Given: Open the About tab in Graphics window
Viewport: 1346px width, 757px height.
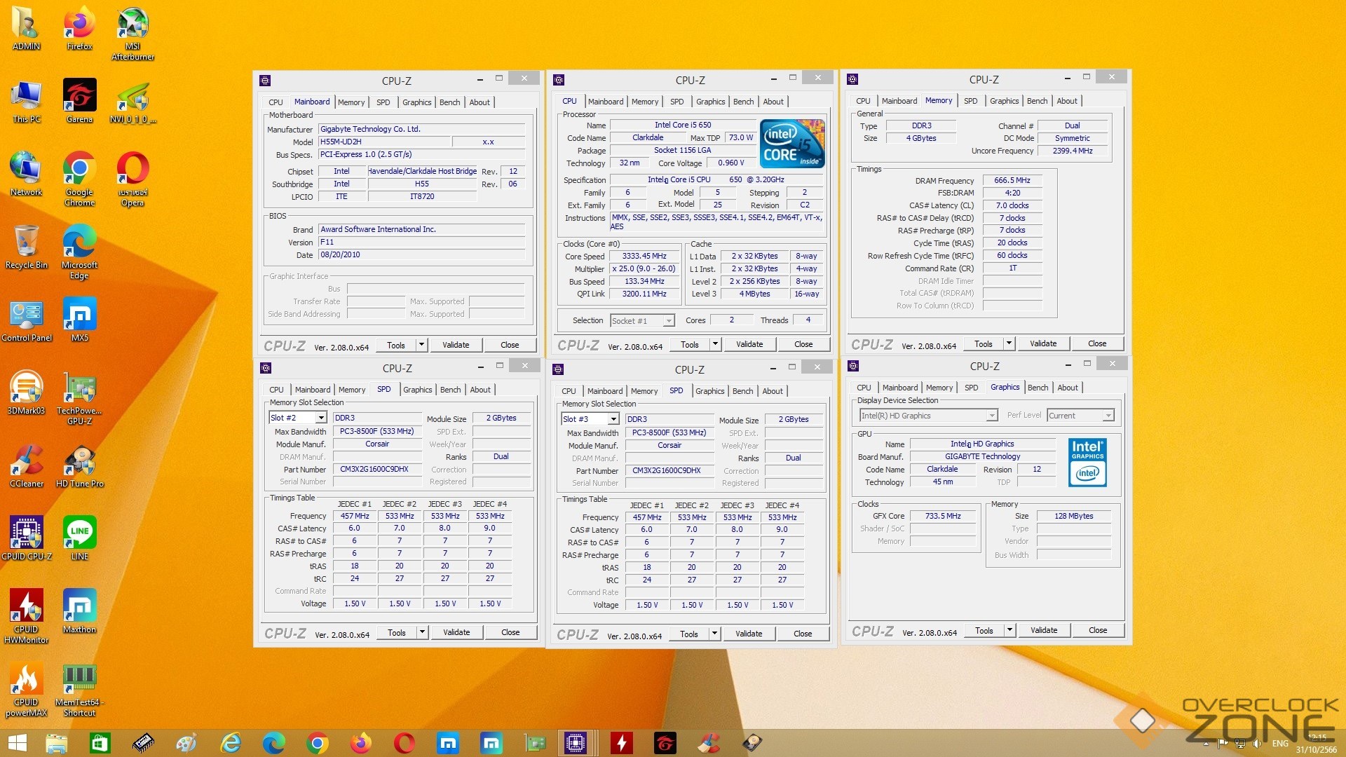Looking at the screenshot, I should [1067, 388].
